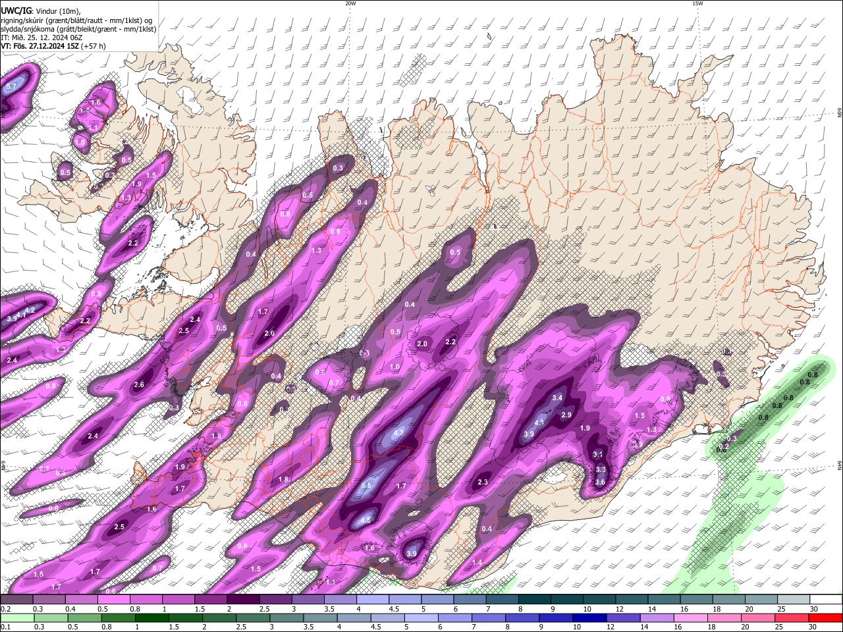Click the purple legend swatch between 0.2 and 0.3
Image resolution: width=843 pixels, height=632 pixels.
pos(16,600)
